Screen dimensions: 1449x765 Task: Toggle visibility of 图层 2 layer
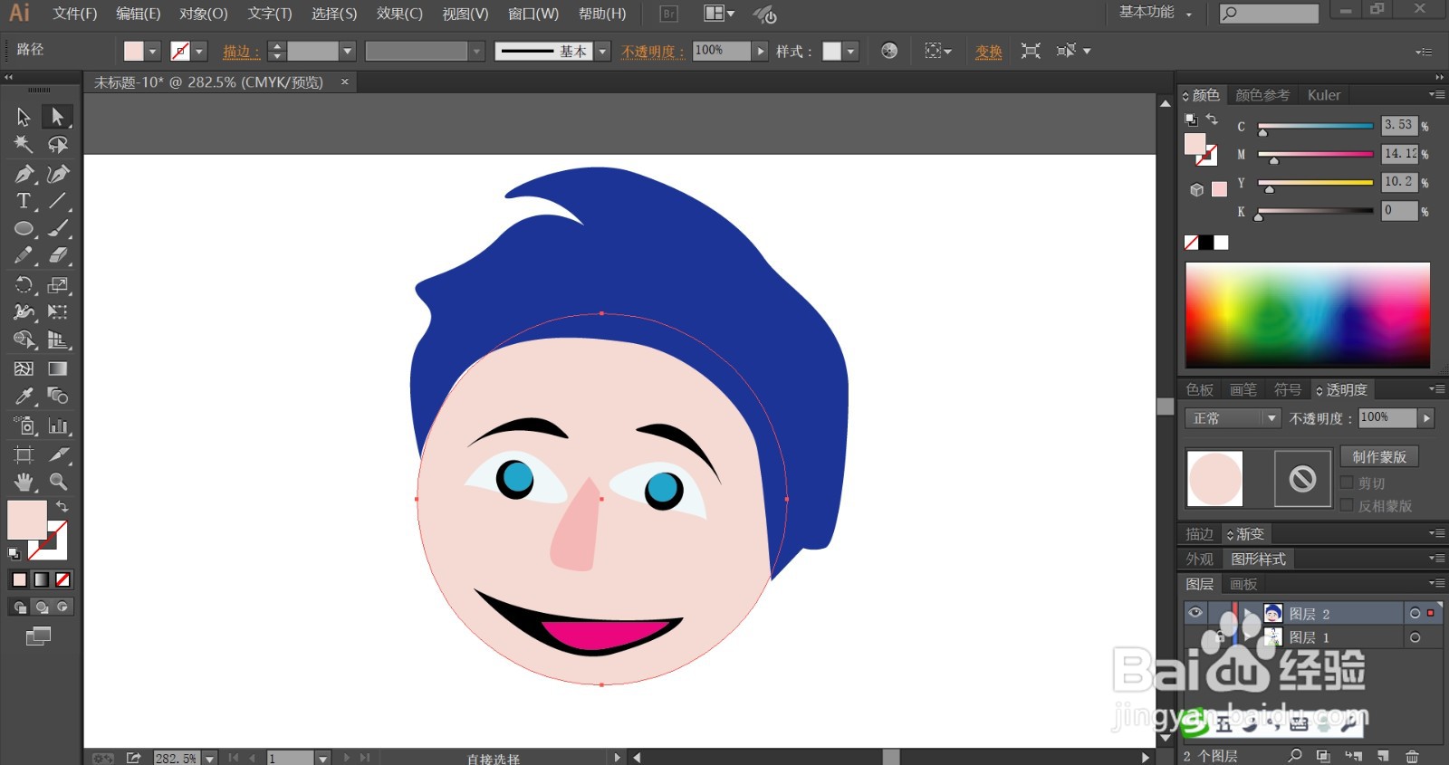pos(1195,613)
